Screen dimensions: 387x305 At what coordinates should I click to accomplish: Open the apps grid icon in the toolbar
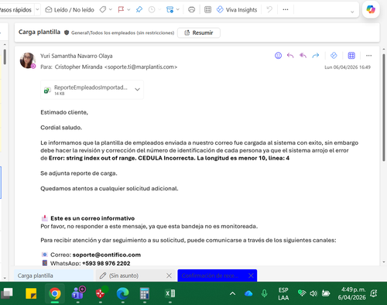click(x=207, y=10)
